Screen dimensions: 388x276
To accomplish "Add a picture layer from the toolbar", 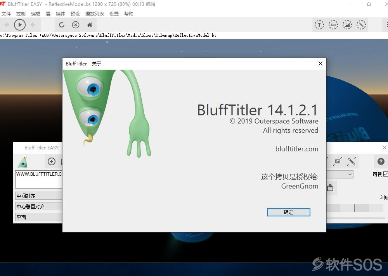I will pos(347,25).
